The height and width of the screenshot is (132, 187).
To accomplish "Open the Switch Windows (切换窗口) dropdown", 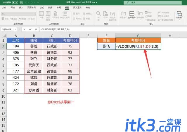I will pyautogui.click(x=179, y=16).
